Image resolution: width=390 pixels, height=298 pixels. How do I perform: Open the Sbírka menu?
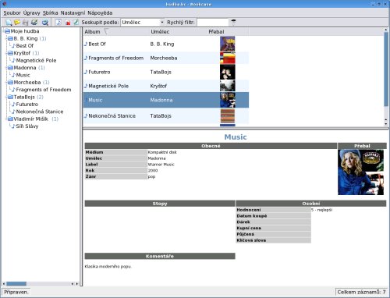click(50, 12)
